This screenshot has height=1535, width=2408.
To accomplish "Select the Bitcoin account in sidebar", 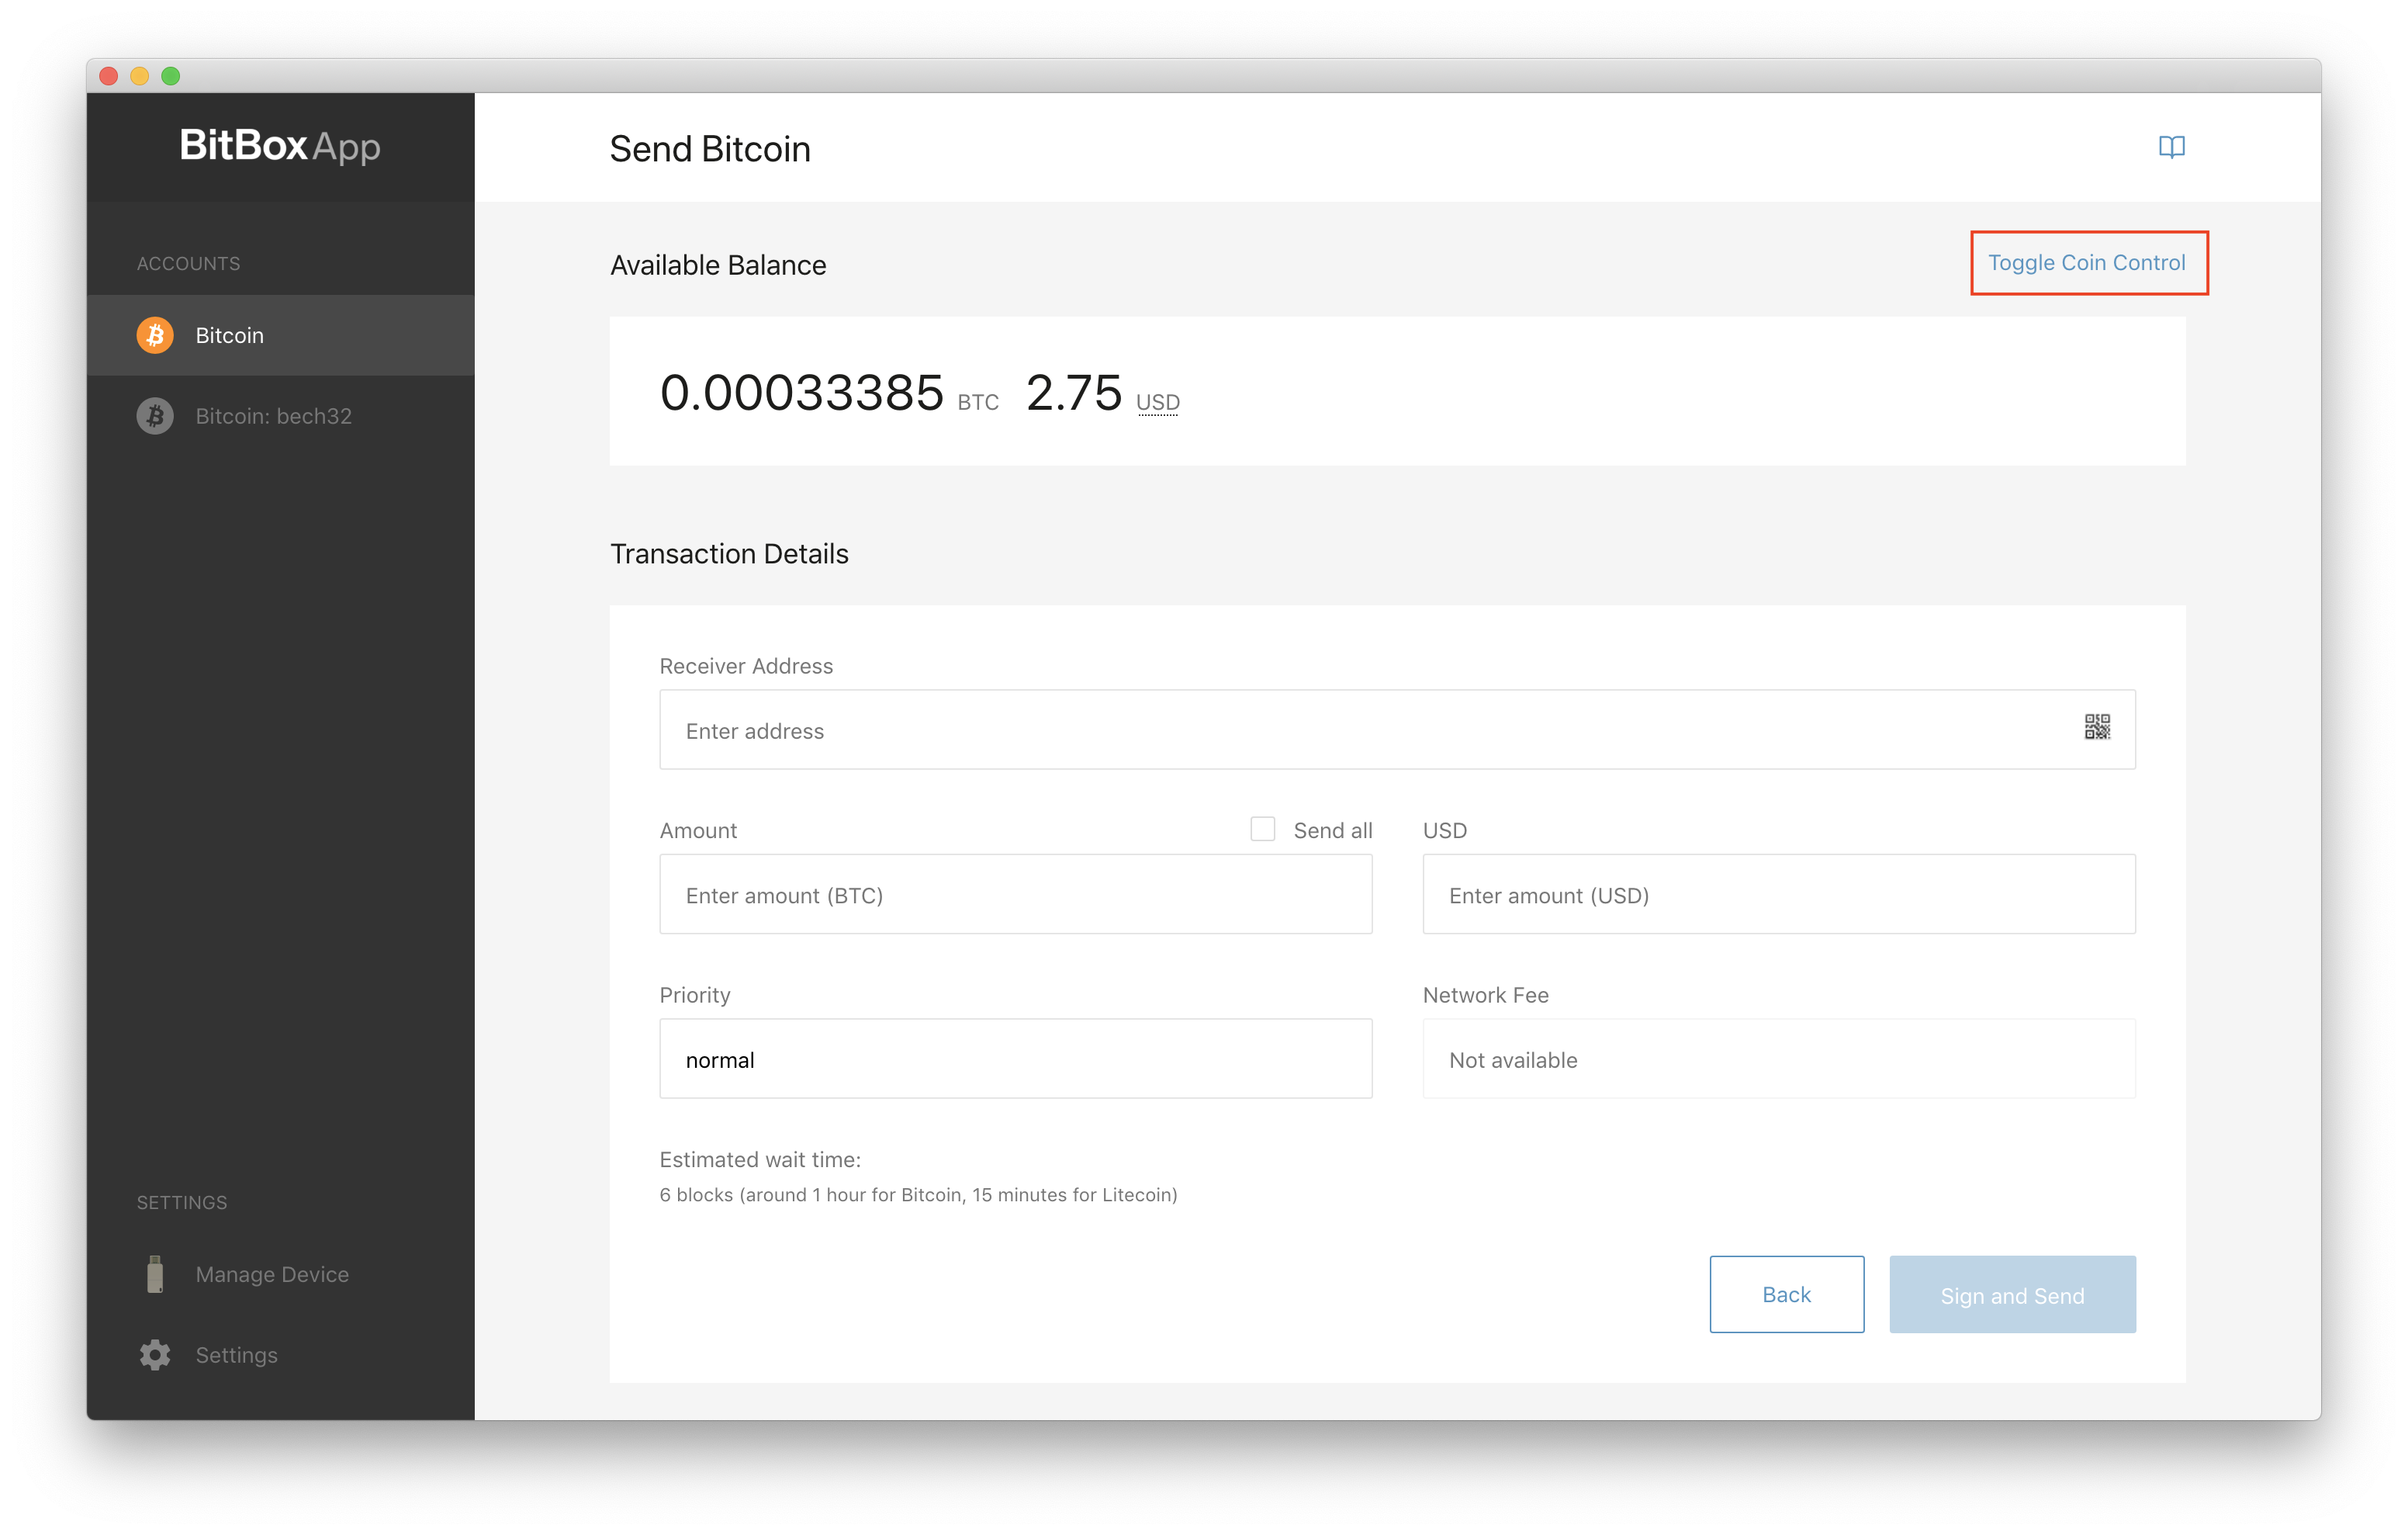I will pyautogui.click(x=280, y=335).
